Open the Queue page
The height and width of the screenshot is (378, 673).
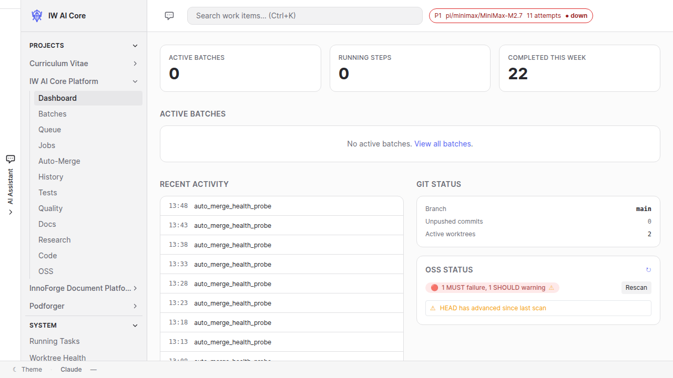(88, 130)
